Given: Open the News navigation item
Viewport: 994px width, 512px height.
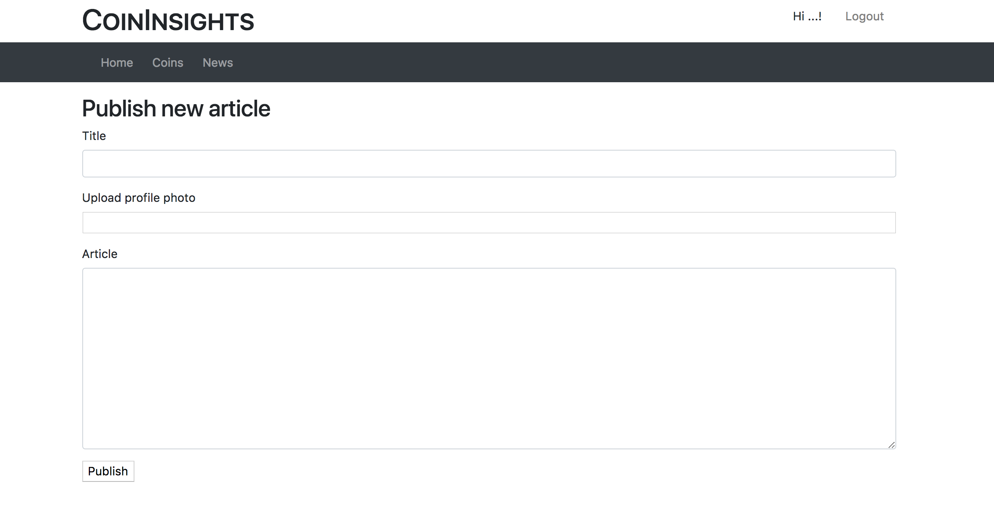Looking at the screenshot, I should coord(218,63).
